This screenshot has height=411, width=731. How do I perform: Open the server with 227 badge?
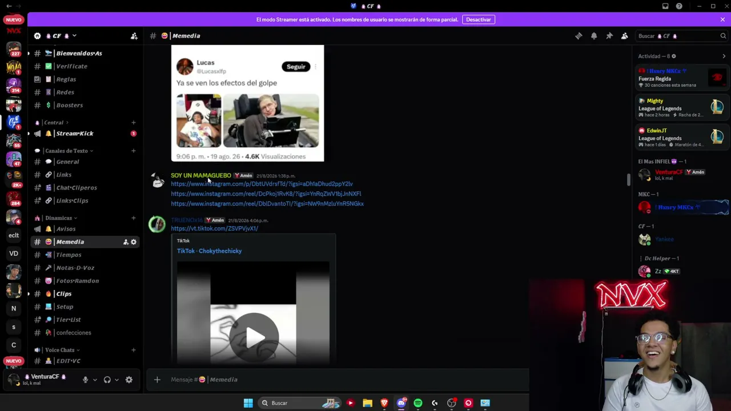(x=14, y=50)
